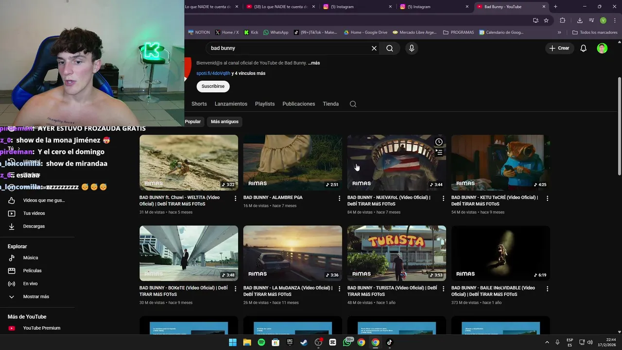Expand 'Mostrar más' in the sidebar
The image size is (622, 350).
click(37, 297)
